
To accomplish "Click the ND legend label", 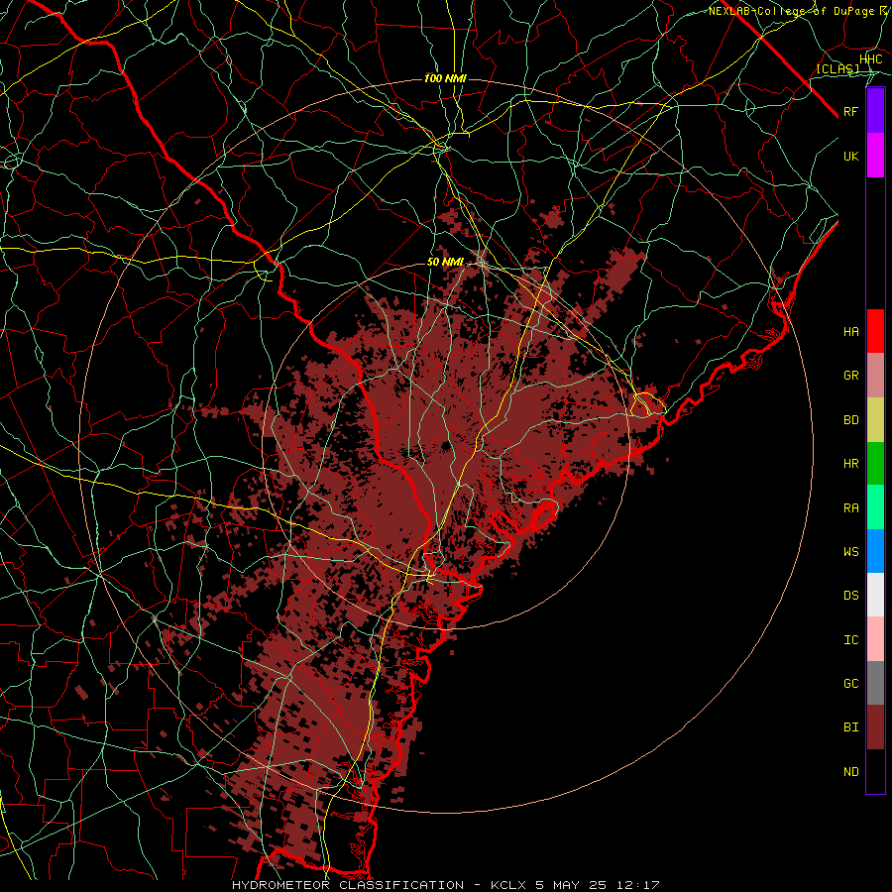I will click(x=851, y=772).
